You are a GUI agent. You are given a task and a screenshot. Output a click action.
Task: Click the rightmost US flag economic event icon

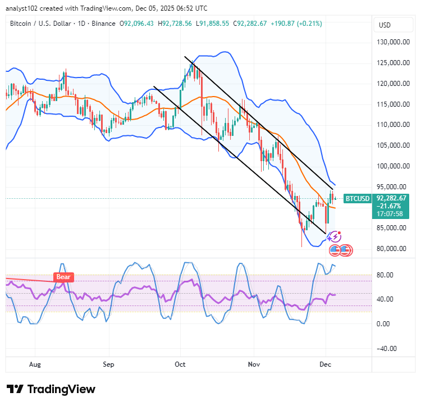point(345,250)
